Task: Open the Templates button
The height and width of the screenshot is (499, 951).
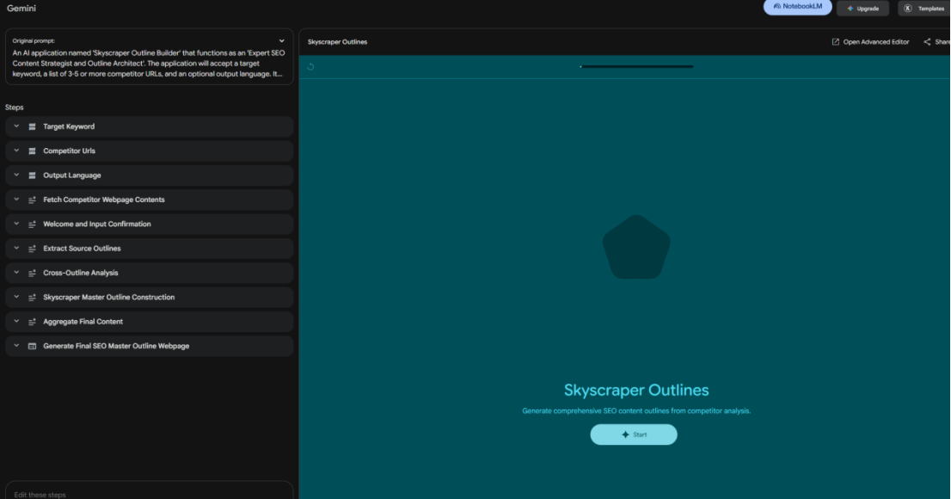Action: coord(923,9)
